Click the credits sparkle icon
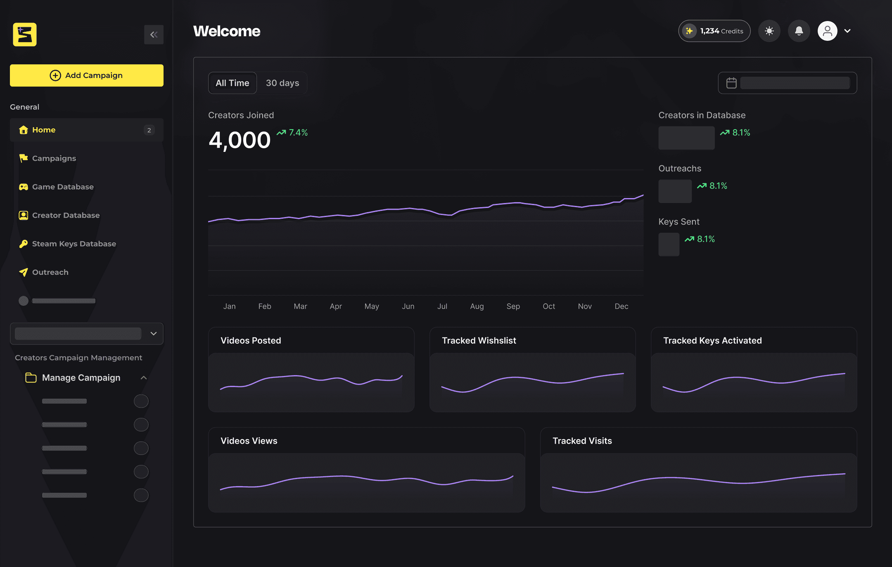892x567 pixels. point(689,31)
